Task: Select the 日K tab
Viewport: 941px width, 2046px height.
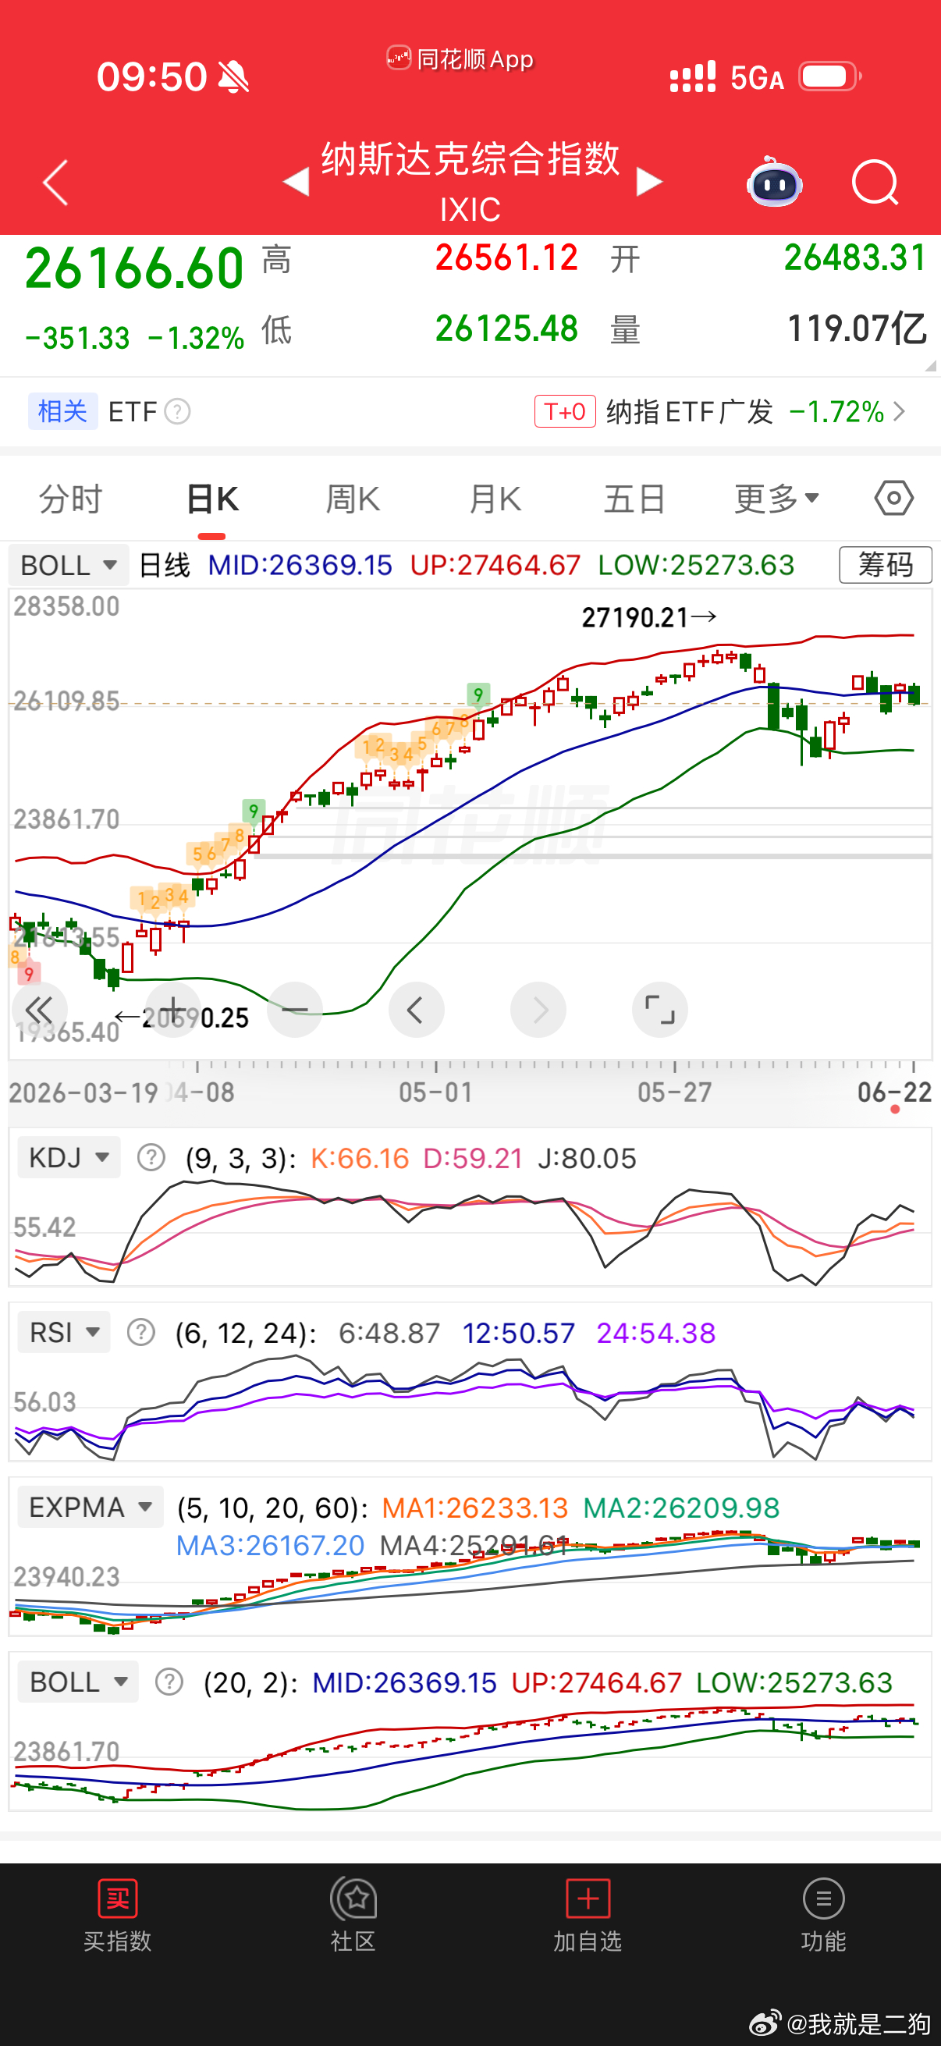Action: point(212,499)
